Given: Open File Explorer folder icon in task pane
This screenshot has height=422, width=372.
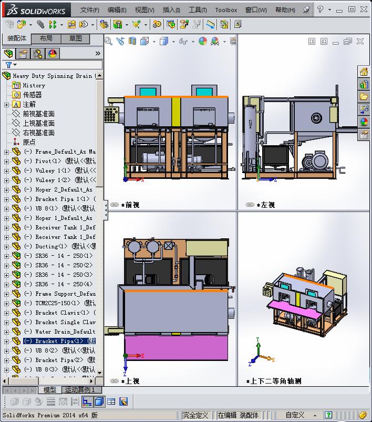Looking at the screenshot, I should 364,96.
